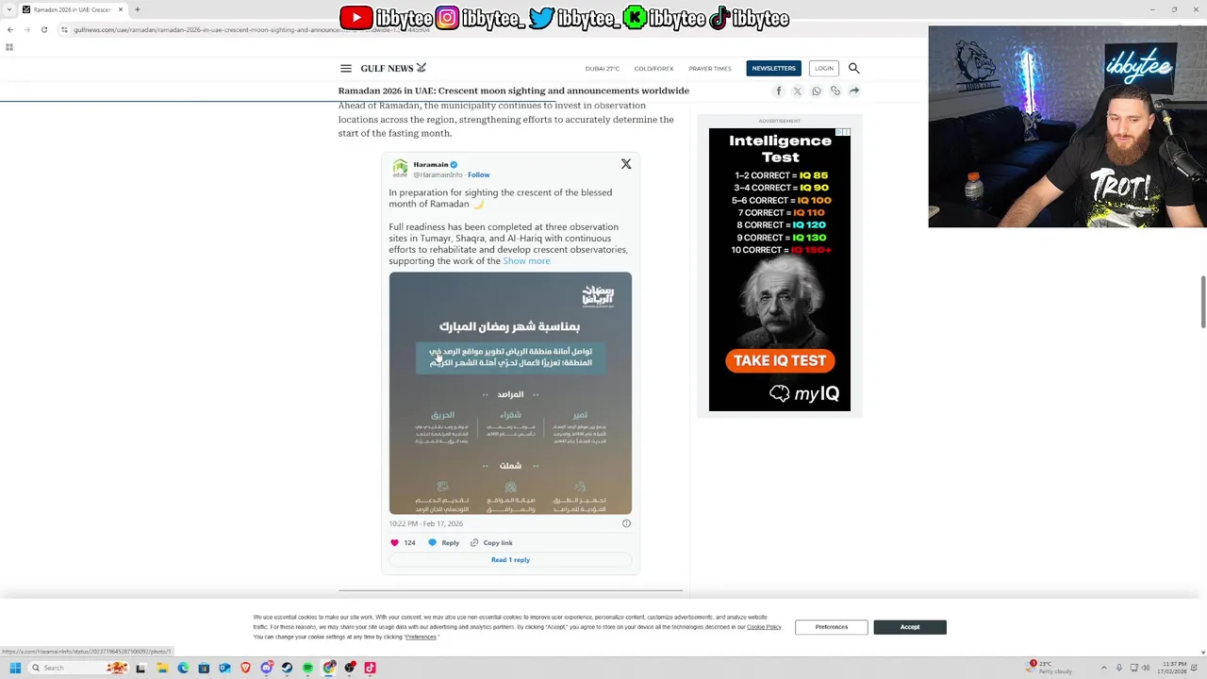This screenshot has height=679, width=1207.
Task: Open the PRAYER TIMES menu item
Action: point(710,69)
